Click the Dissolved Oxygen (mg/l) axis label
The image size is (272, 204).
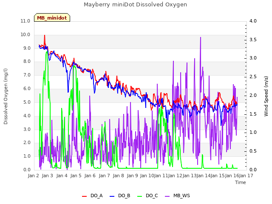pyautogui.click(x=6, y=96)
